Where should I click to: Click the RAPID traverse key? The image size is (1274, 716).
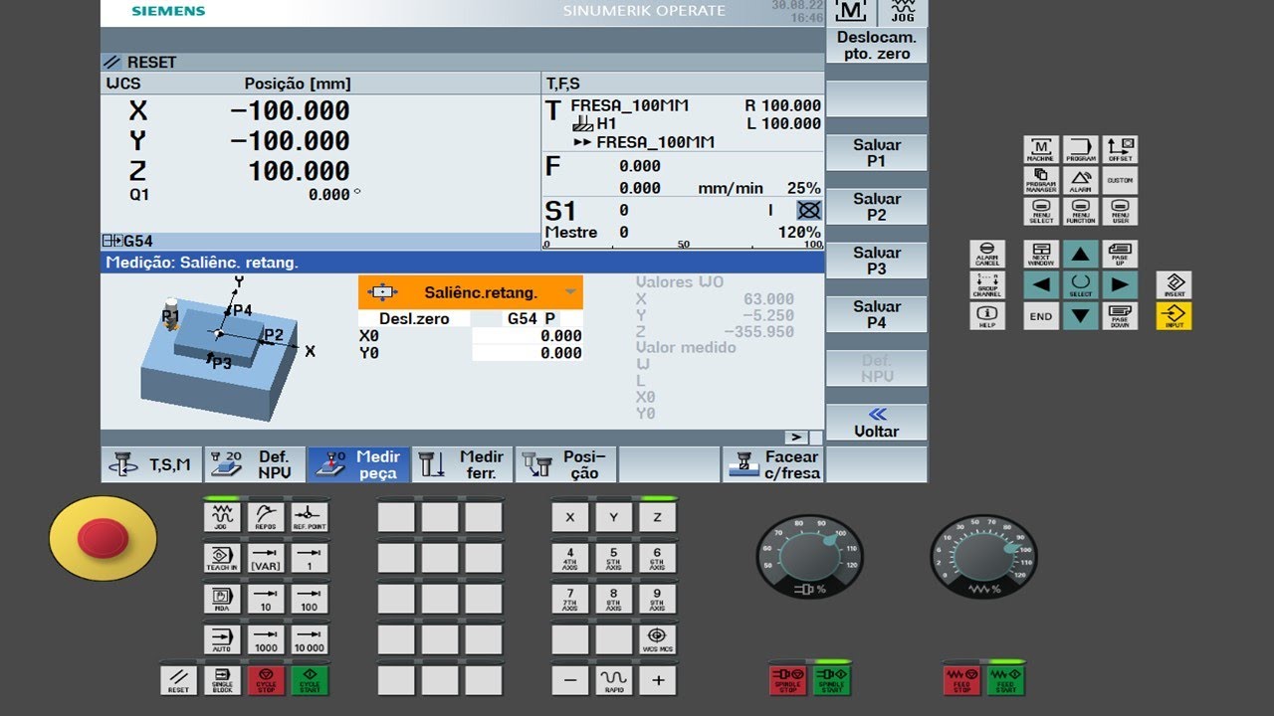coord(613,680)
